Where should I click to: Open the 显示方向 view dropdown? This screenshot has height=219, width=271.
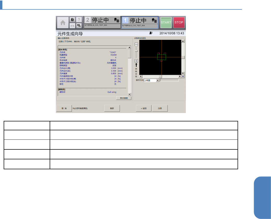[158, 80]
